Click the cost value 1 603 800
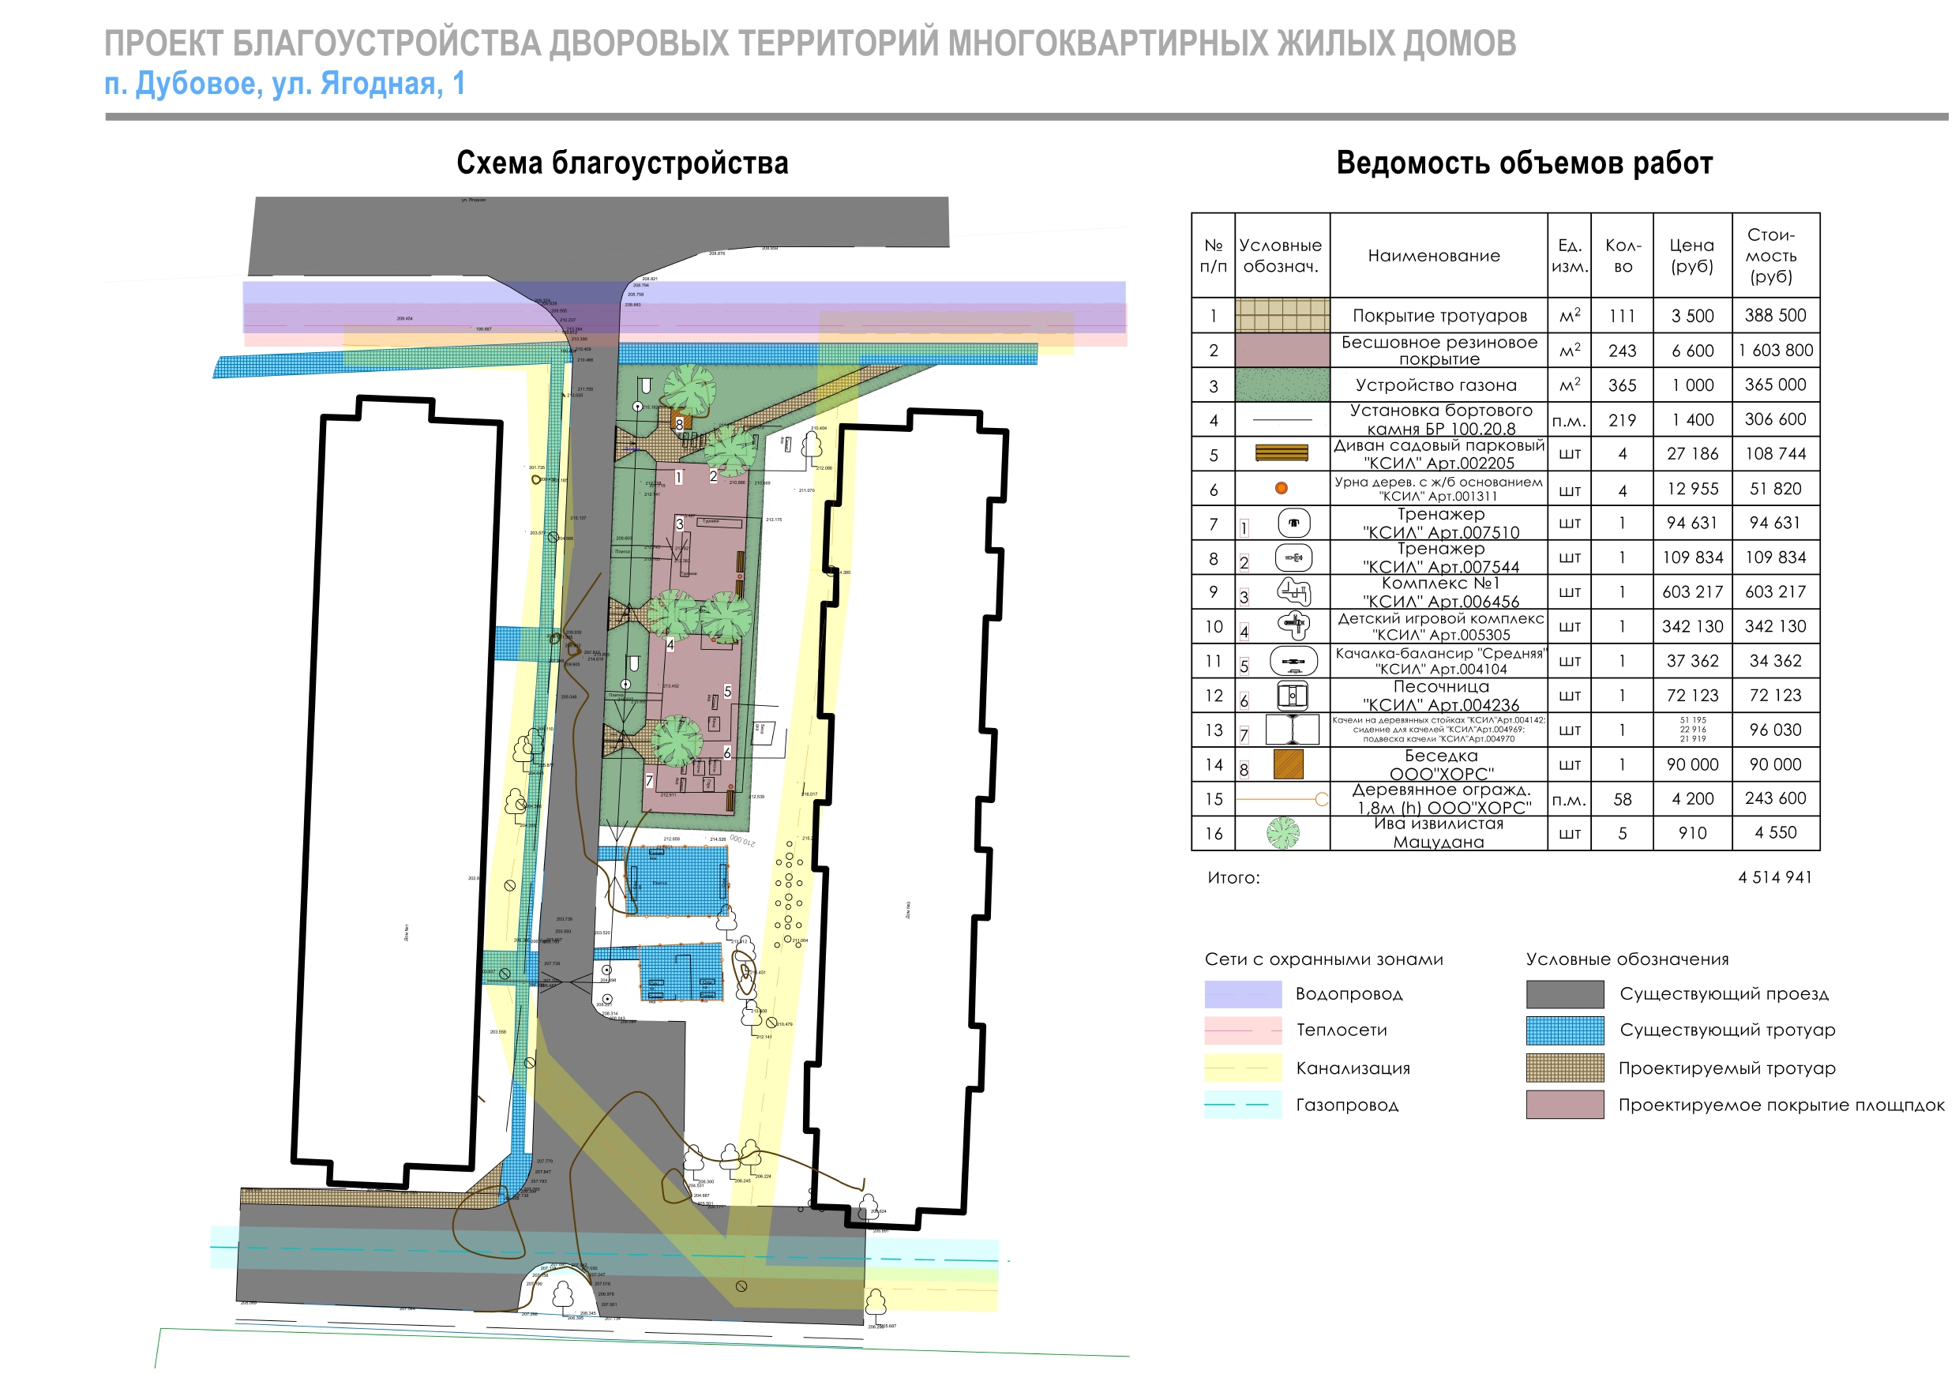Viewport: 1959px width, 1385px height. pos(1776,350)
